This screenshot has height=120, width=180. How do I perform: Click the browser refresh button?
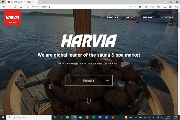15,7
